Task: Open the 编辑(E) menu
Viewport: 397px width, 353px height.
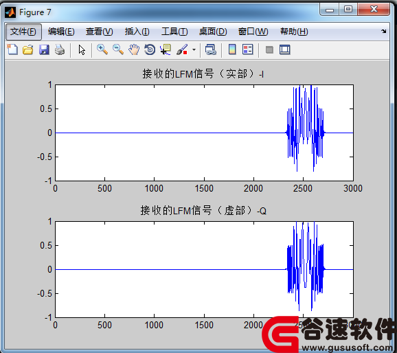Action: pyautogui.click(x=61, y=32)
